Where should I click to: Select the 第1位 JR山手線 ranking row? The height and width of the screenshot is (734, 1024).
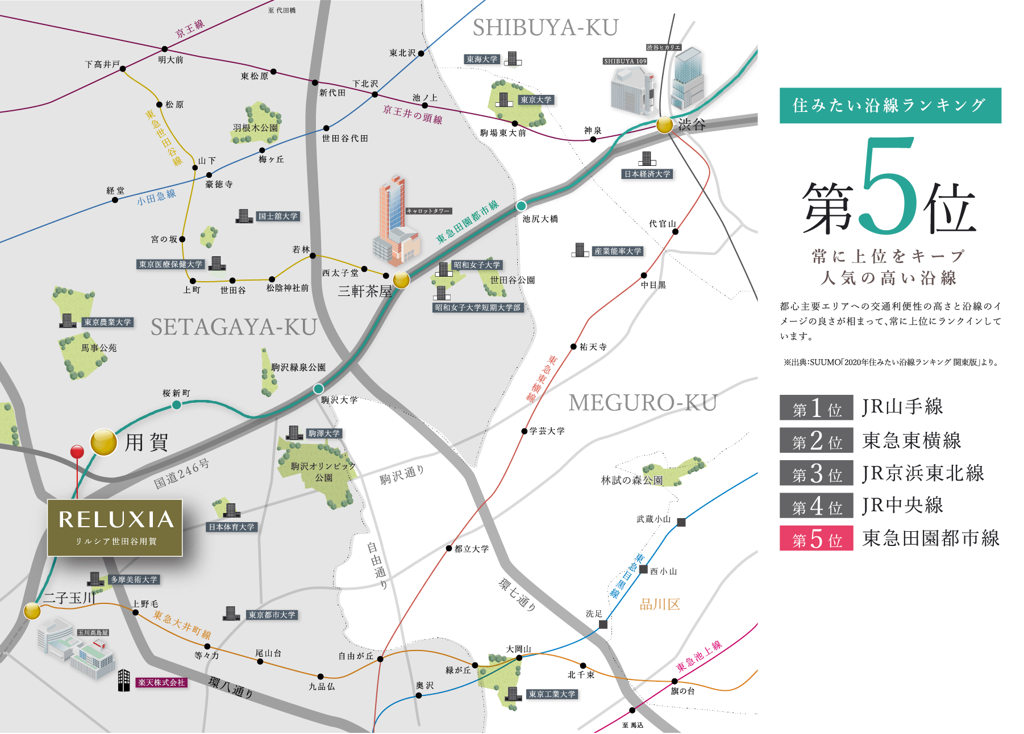tap(861, 407)
